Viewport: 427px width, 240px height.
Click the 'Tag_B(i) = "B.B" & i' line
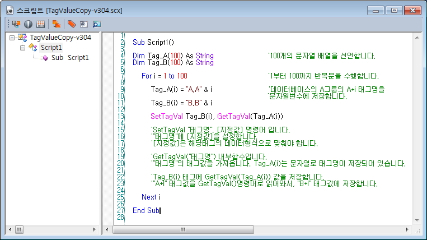(x=182, y=103)
